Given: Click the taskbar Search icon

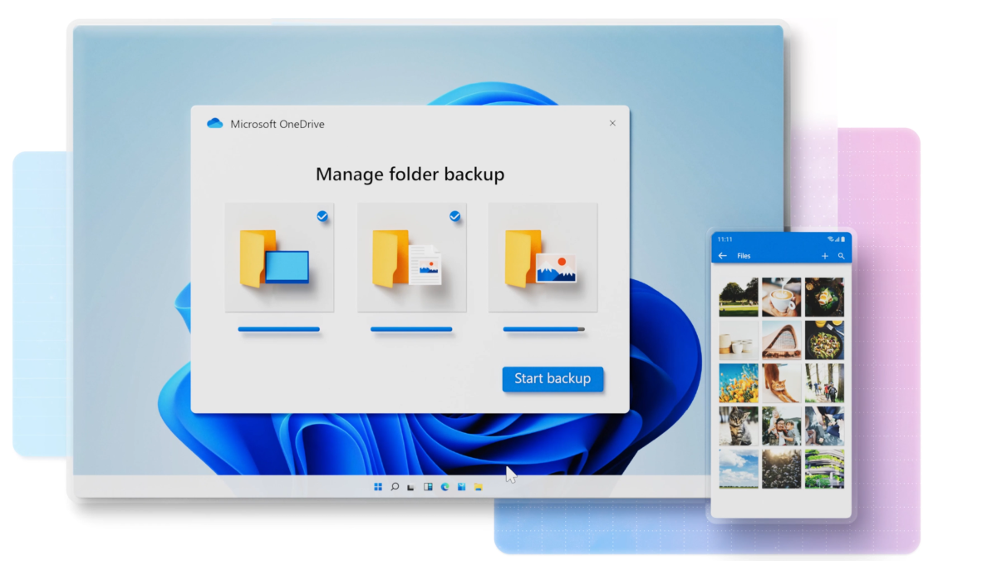Looking at the screenshot, I should click(395, 486).
